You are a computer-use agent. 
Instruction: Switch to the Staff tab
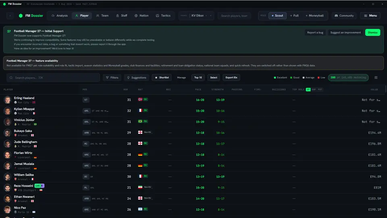click(122, 16)
